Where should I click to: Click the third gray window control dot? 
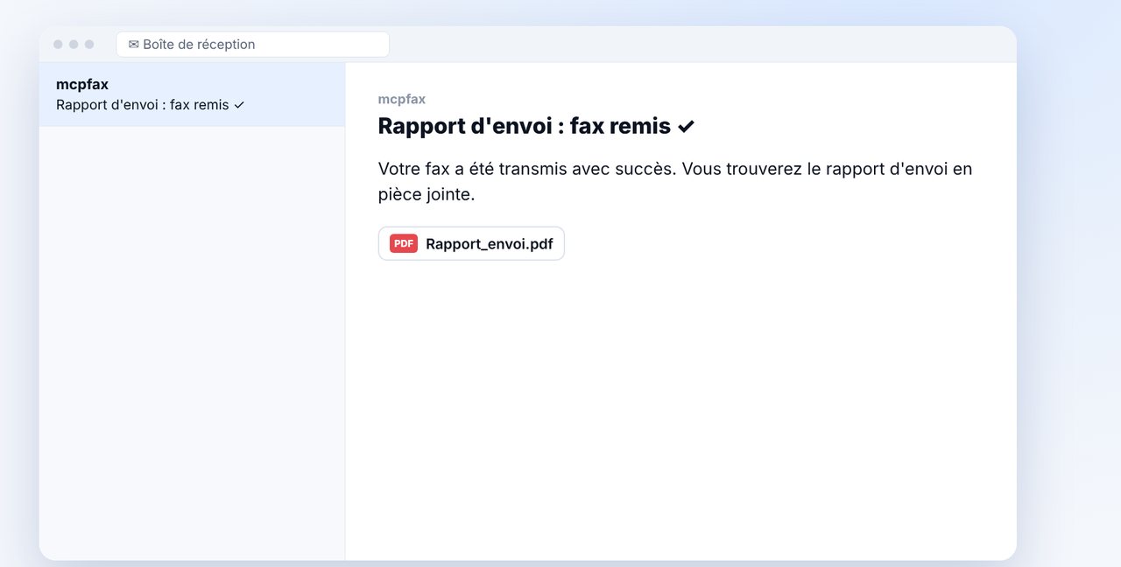pos(89,44)
